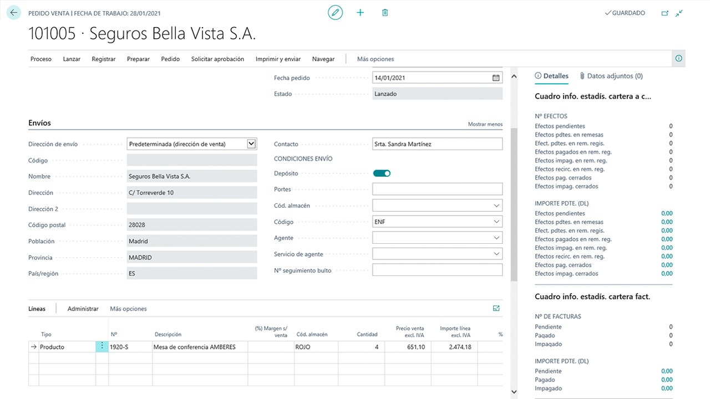Open row options for Producto line
This screenshot has width=710, height=399.
(x=102, y=346)
